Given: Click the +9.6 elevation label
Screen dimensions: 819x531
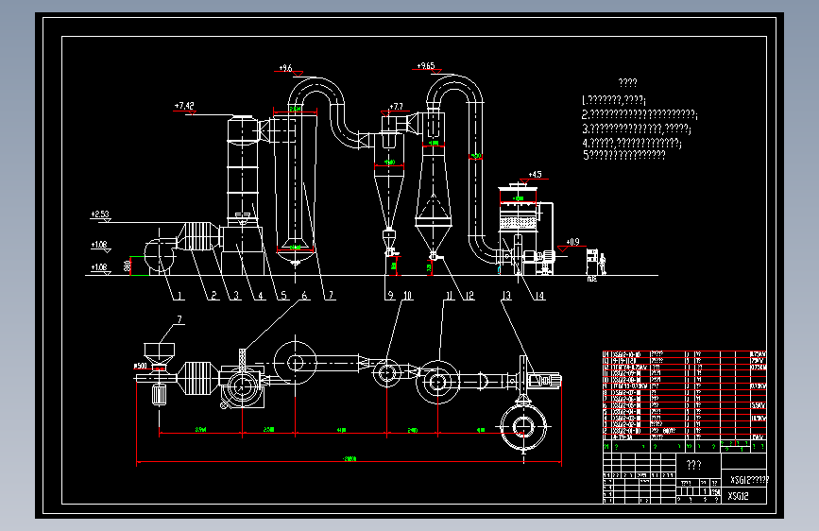Looking at the screenshot, I should tap(285, 68).
